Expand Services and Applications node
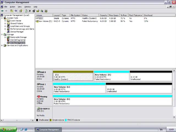The height and width of the screenshot is (132, 176). 2,45
